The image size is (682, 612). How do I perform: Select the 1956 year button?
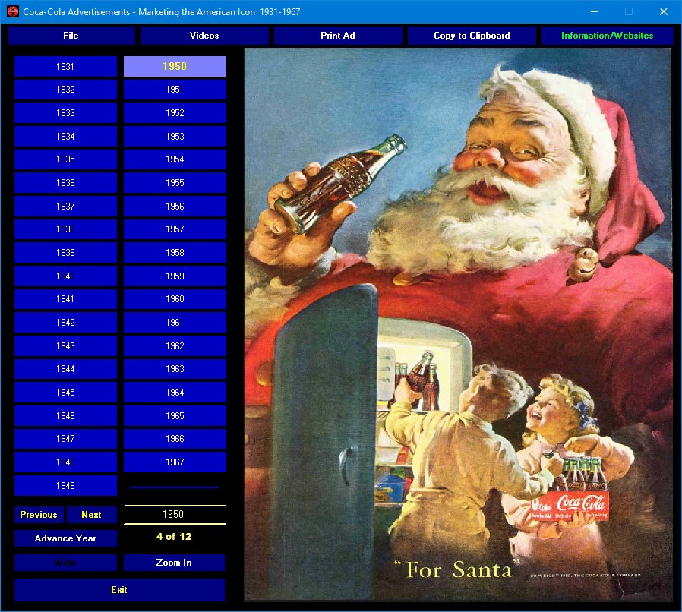pyautogui.click(x=175, y=207)
